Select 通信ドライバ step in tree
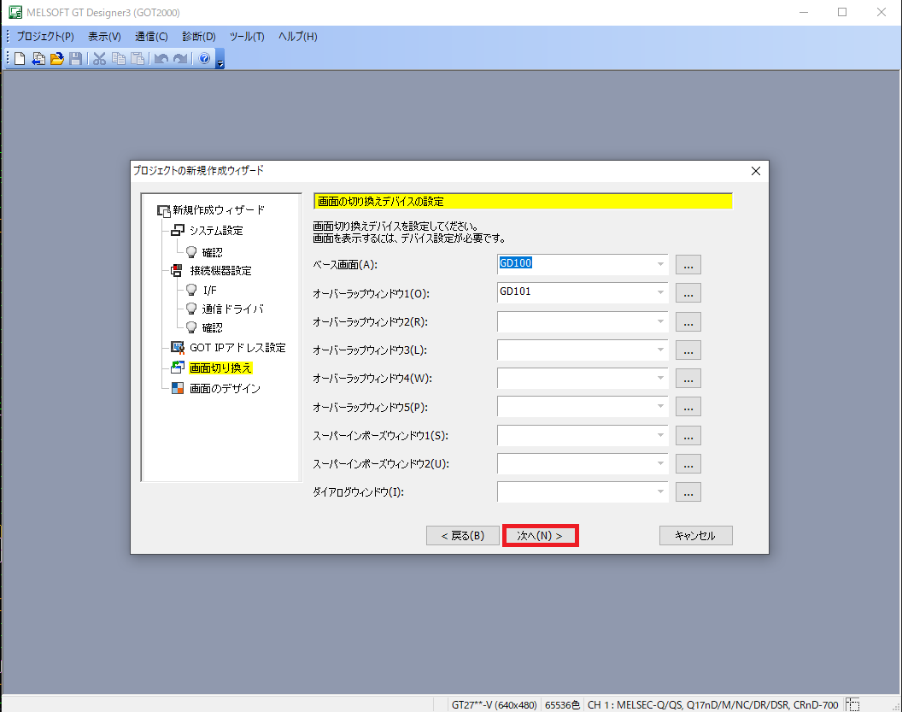Image resolution: width=902 pixels, height=712 pixels. tap(232, 309)
